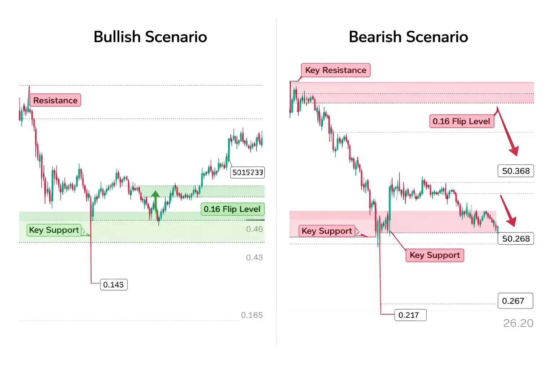The height and width of the screenshot is (369, 554).
Task: Click the Key Resistance label
Action: pos(336,70)
